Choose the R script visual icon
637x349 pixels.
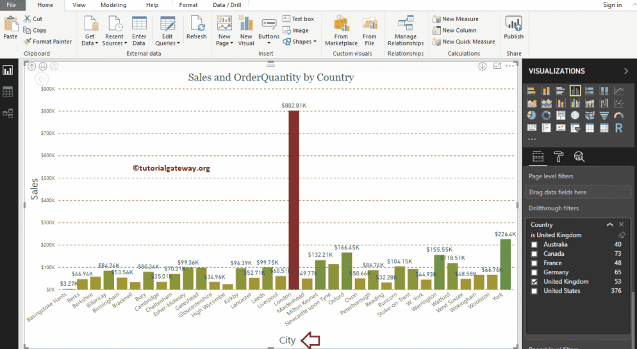(x=618, y=128)
